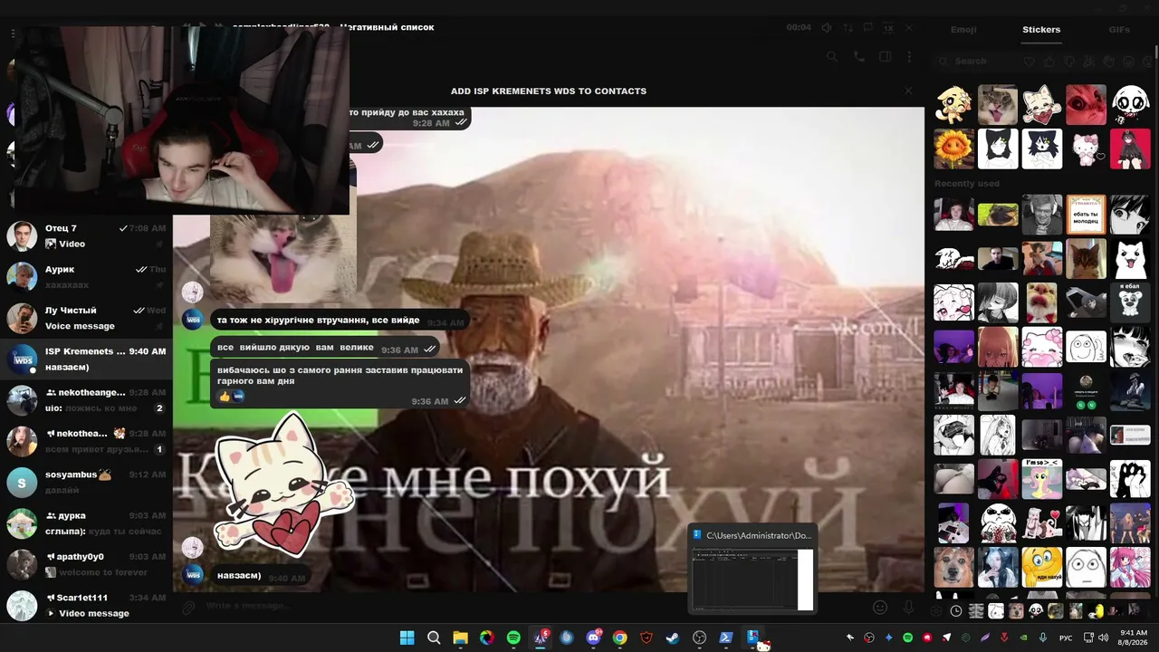The width and height of the screenshot is (1159, 652).
Task: Click the microphone tray icon
Action: coord(1043,638)
